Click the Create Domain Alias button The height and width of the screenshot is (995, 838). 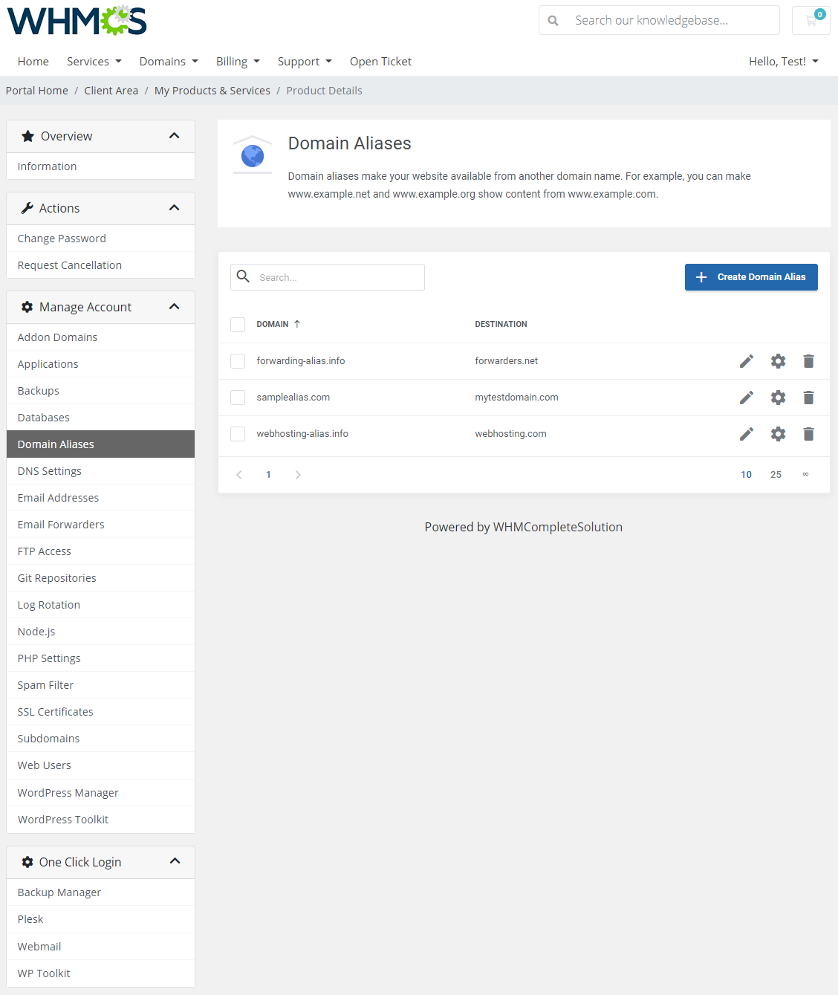click(x=750, y=276)
